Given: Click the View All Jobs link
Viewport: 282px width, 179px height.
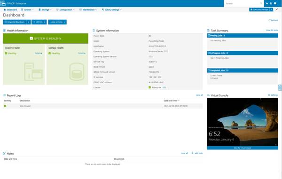Looking at the screenshot, I should 272,30.
